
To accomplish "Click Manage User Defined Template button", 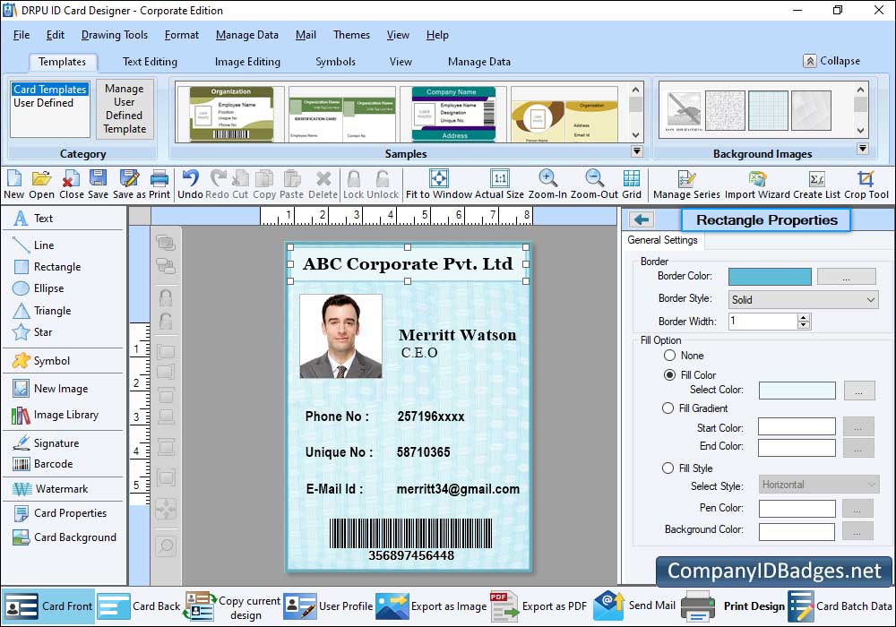I will [124, 108].
